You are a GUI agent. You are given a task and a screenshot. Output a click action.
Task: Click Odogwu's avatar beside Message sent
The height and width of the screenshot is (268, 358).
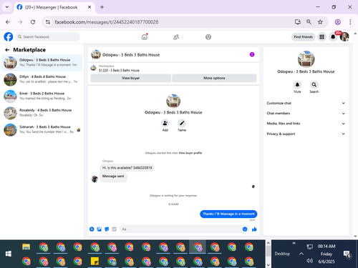coord(95,179)
